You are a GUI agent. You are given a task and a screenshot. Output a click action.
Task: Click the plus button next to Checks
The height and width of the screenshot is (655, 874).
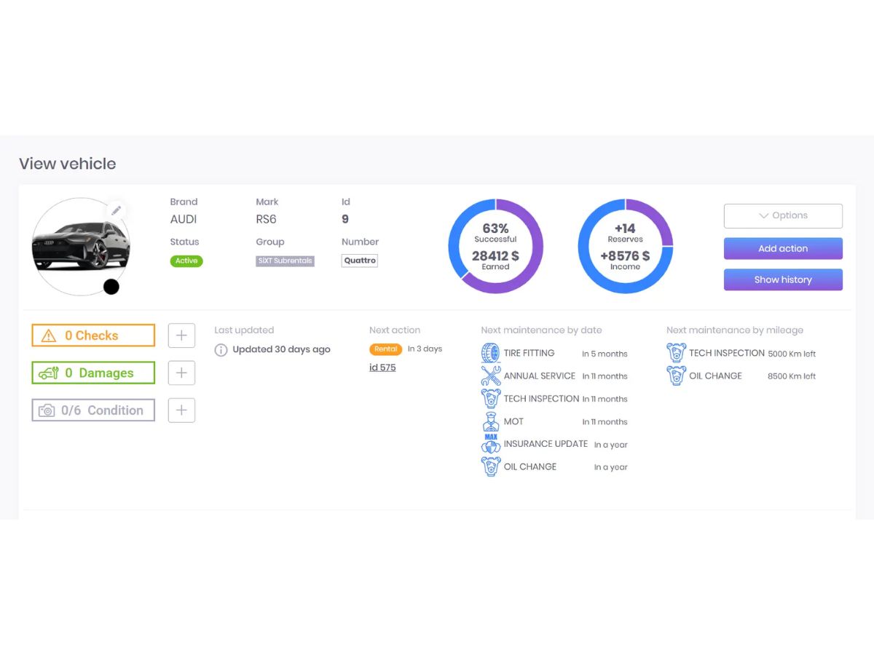pos(181,336)
